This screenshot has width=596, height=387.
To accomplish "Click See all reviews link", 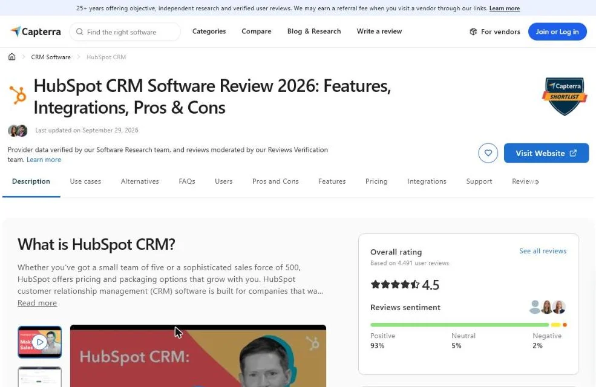I will [x=543, y=251].
